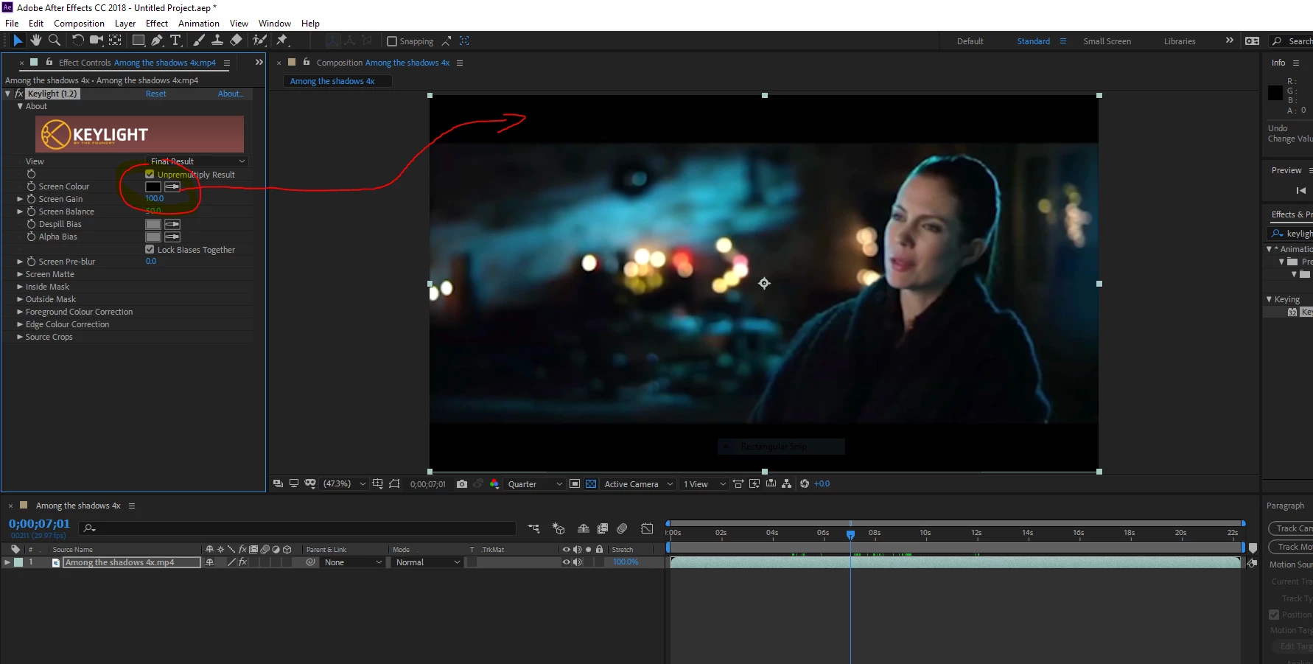The height and width of the screenshot is (664, 1313).
Task: Select the Rotation tool
Action: point(77,41)
